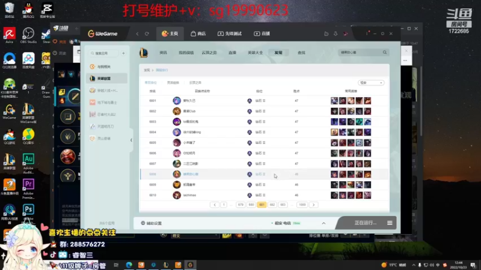Open WeGame desktop shortcut icon
The height and width of the screenshot is (270, 481).
click(10, 112)
